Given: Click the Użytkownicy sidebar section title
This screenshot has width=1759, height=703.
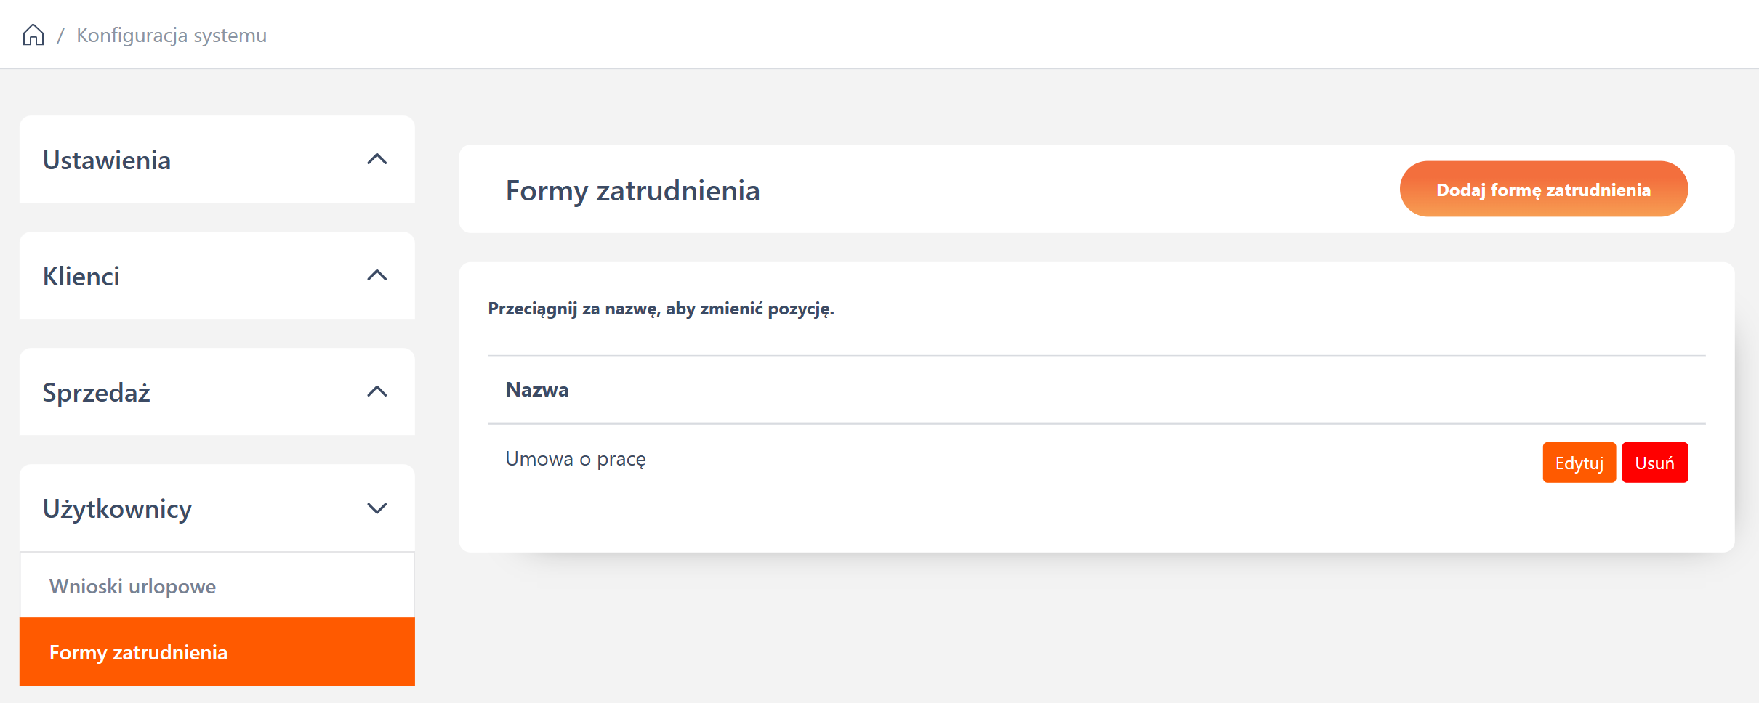Looking at the screenshot, I should tap(117, 508).
